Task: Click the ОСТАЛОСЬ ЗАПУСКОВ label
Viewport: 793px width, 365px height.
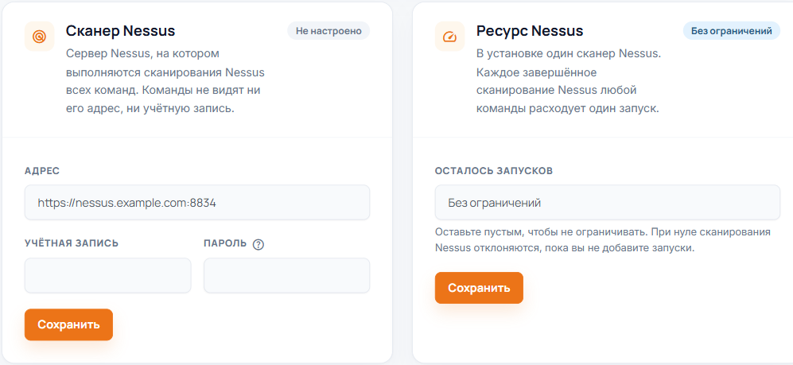Action: [x=494, y=171]
